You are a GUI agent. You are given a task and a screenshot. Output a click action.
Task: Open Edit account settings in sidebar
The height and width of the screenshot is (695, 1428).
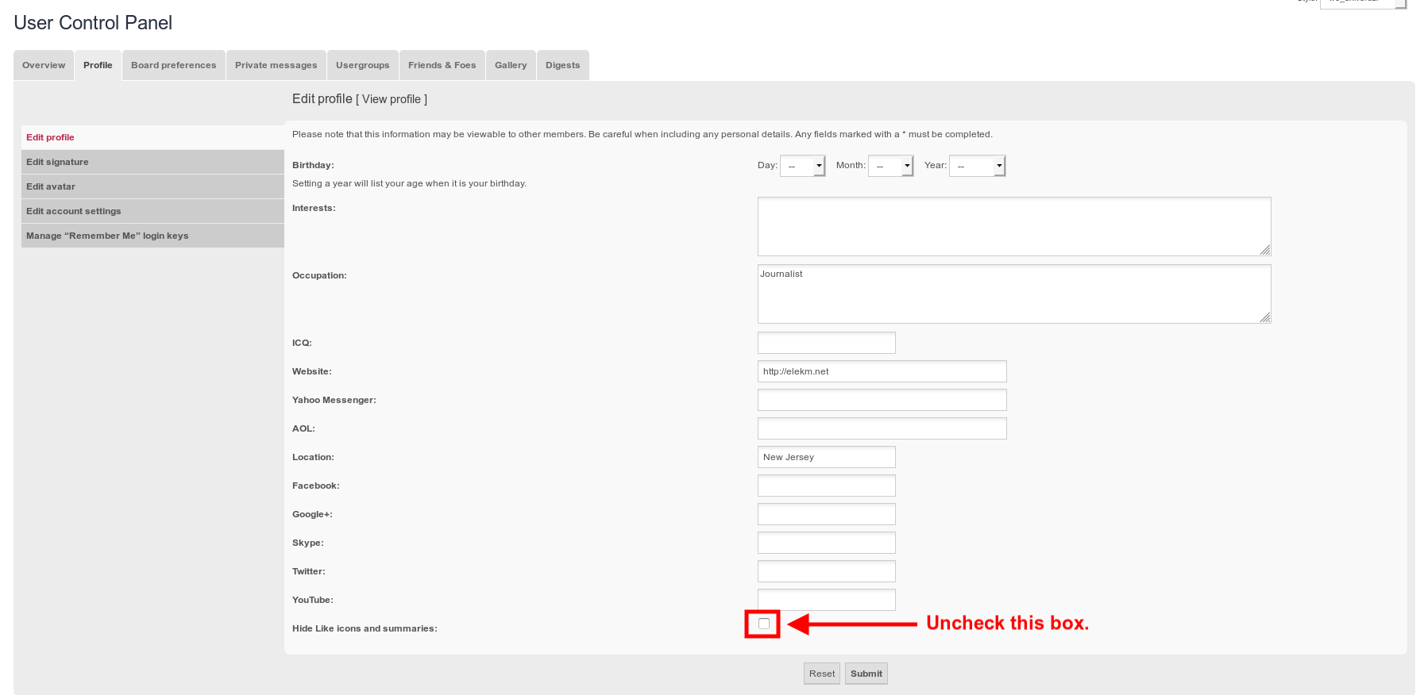click(x=74, y=211)
